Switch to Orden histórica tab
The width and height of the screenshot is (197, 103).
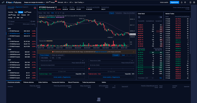[x=43, y=82]
